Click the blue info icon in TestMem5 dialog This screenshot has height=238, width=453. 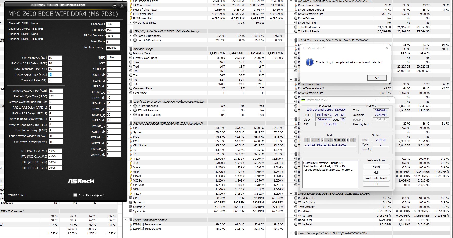coord(309,62)
